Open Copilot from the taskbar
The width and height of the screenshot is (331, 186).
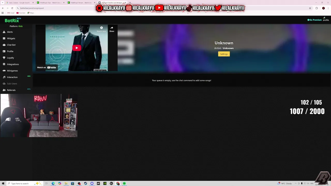pyautogui.click(x=59, y=183)
